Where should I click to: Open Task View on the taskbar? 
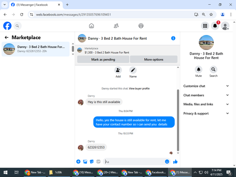pos(17,172)
